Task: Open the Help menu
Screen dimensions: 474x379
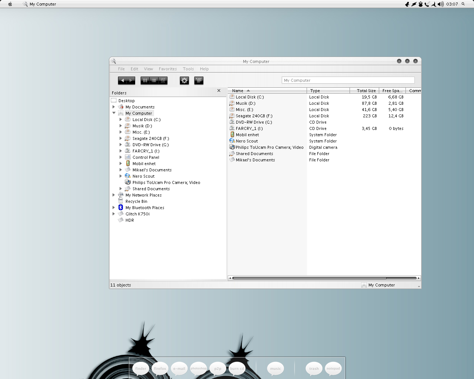Action: click(x=204, y=69)
